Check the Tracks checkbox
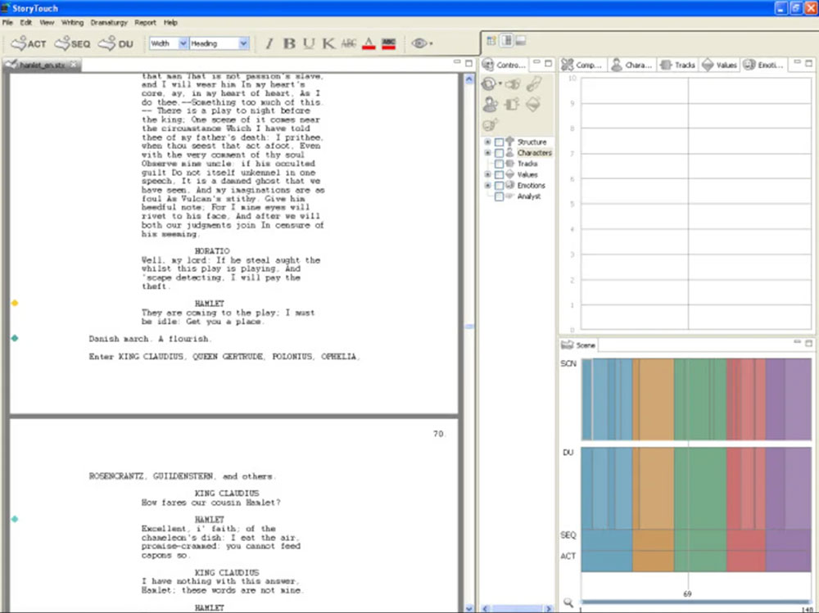Screen dimensions: 819x613 click(500, 164)
